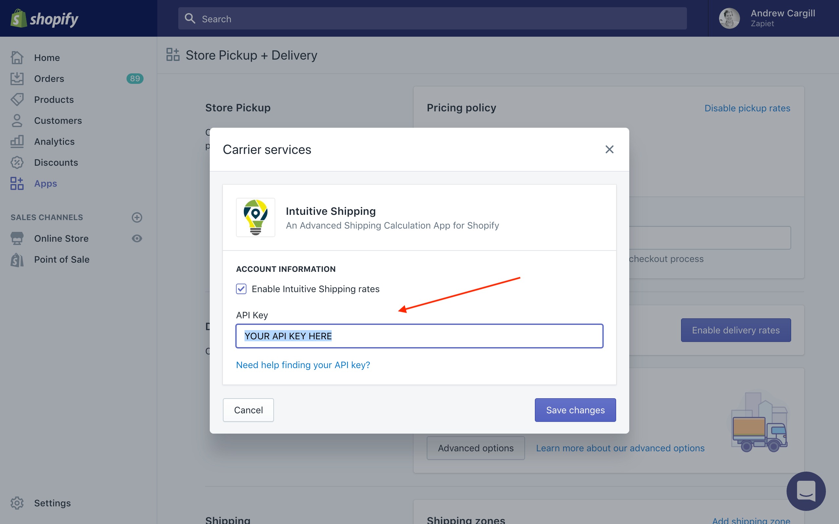Screen dimensions: 839x524
Task: Click the Orders 89 count badge
Action: pos(135,79)
